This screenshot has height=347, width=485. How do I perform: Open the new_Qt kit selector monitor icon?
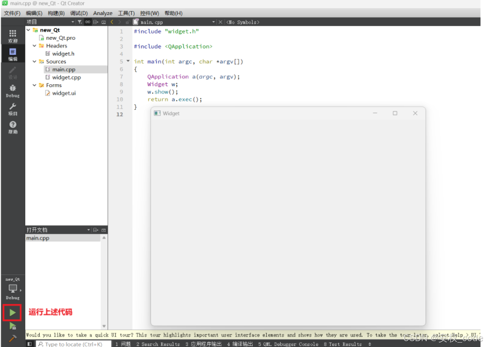pos(13,288)
